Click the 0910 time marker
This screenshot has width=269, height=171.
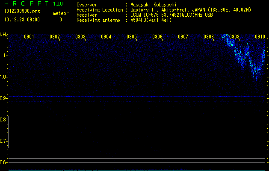pos(260,37)
